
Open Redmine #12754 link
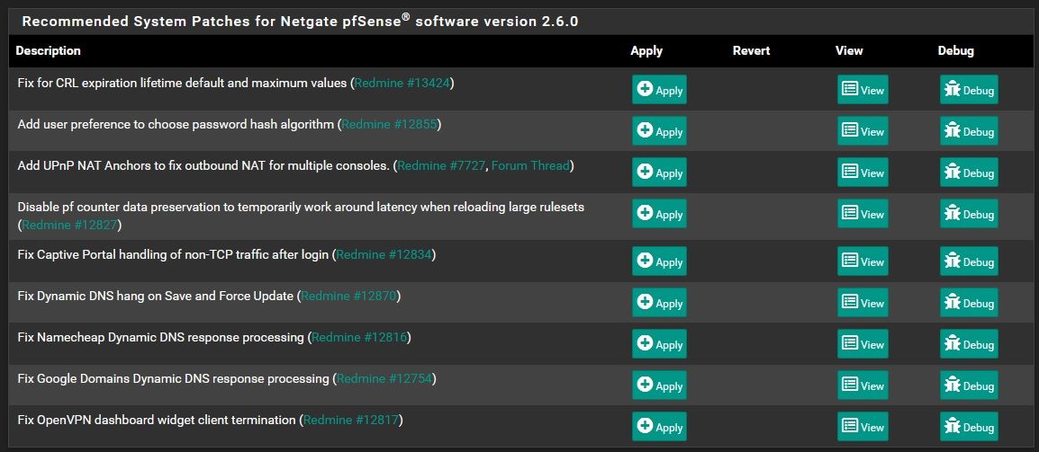[384, 378]
